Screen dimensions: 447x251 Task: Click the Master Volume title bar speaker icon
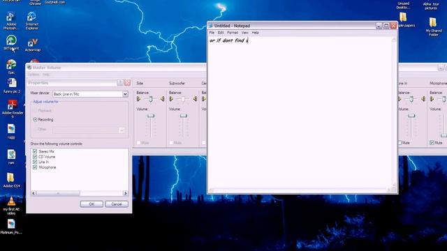pos(29,68)
